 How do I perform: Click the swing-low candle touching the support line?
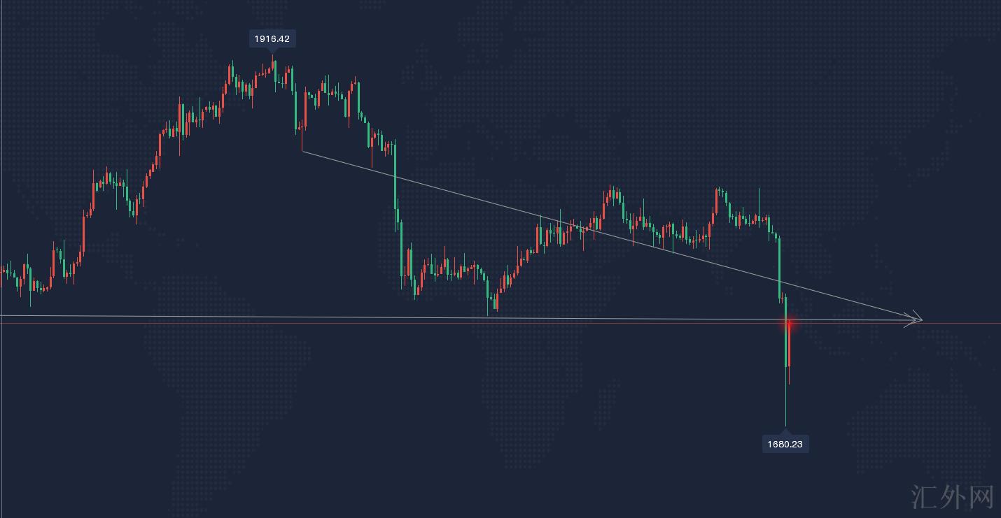coord(496,303)
